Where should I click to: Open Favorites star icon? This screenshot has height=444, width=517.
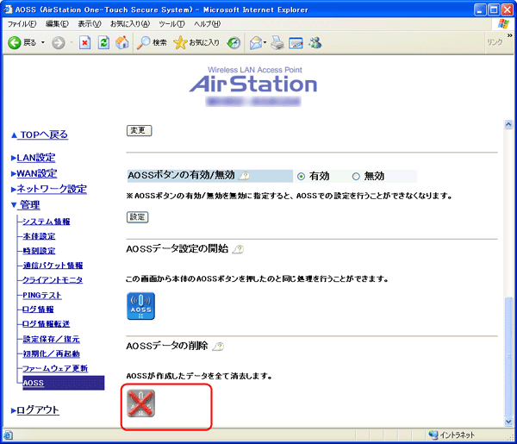pyautogui.click(x=180, y=42)
